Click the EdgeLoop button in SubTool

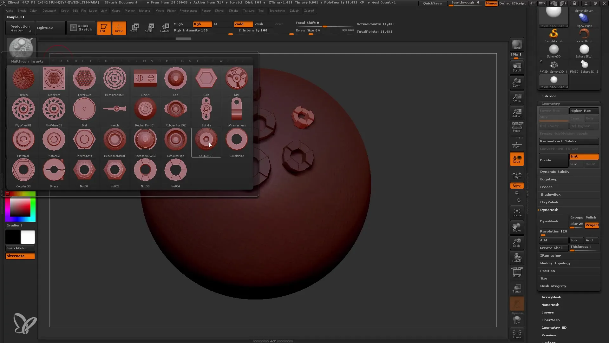tap(549, 179)
